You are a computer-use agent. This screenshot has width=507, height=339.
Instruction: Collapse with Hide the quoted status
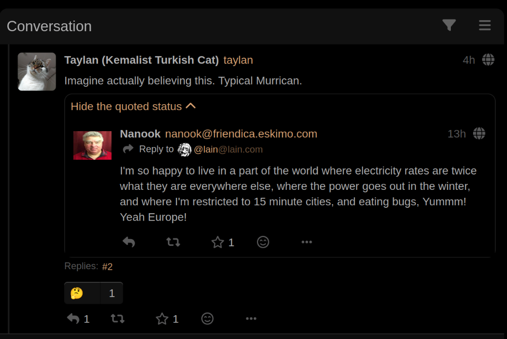click(133, 106)
